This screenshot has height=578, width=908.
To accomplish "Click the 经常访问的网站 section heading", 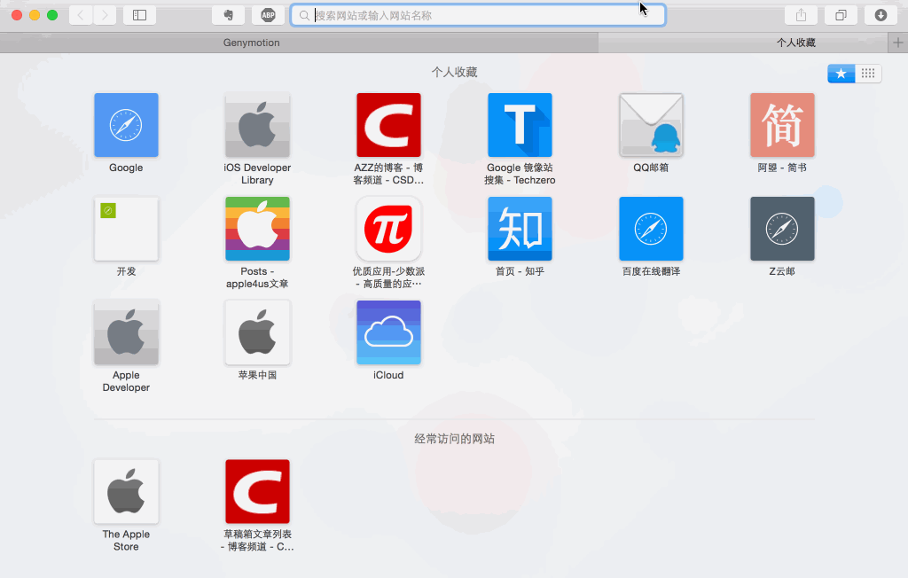I will click(x=455, y=439).
